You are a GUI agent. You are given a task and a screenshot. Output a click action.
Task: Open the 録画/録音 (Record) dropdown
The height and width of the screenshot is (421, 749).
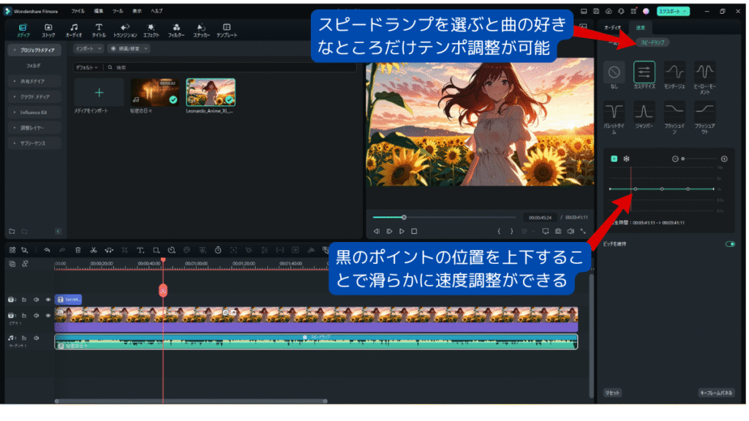coord(129,49)
